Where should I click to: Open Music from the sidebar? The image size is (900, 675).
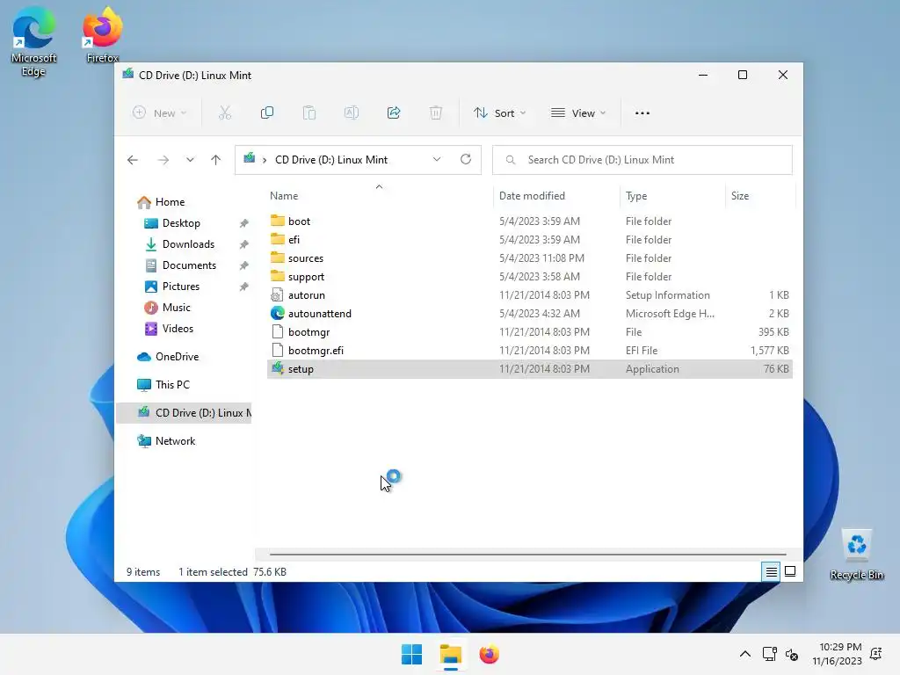tap(176, 308)
